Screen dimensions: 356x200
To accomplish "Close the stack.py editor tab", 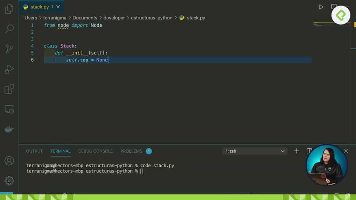I will (58, 7).
